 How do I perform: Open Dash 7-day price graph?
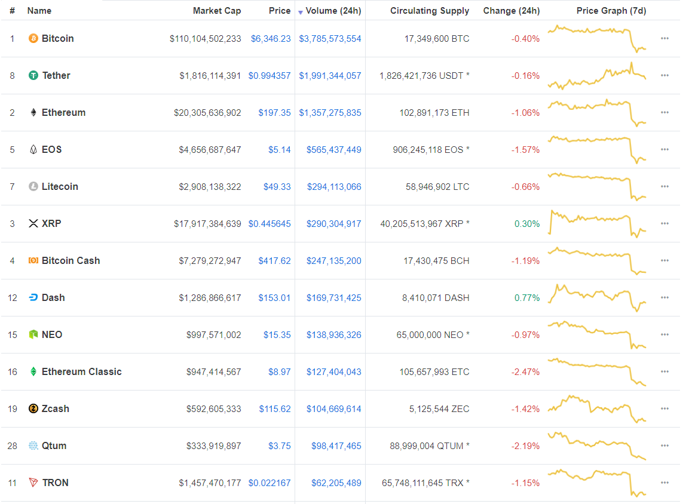597,297
